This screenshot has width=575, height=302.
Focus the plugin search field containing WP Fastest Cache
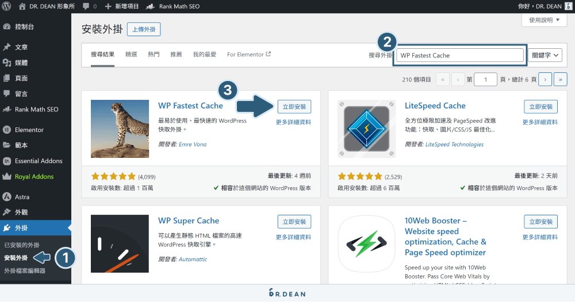point(460,55)
